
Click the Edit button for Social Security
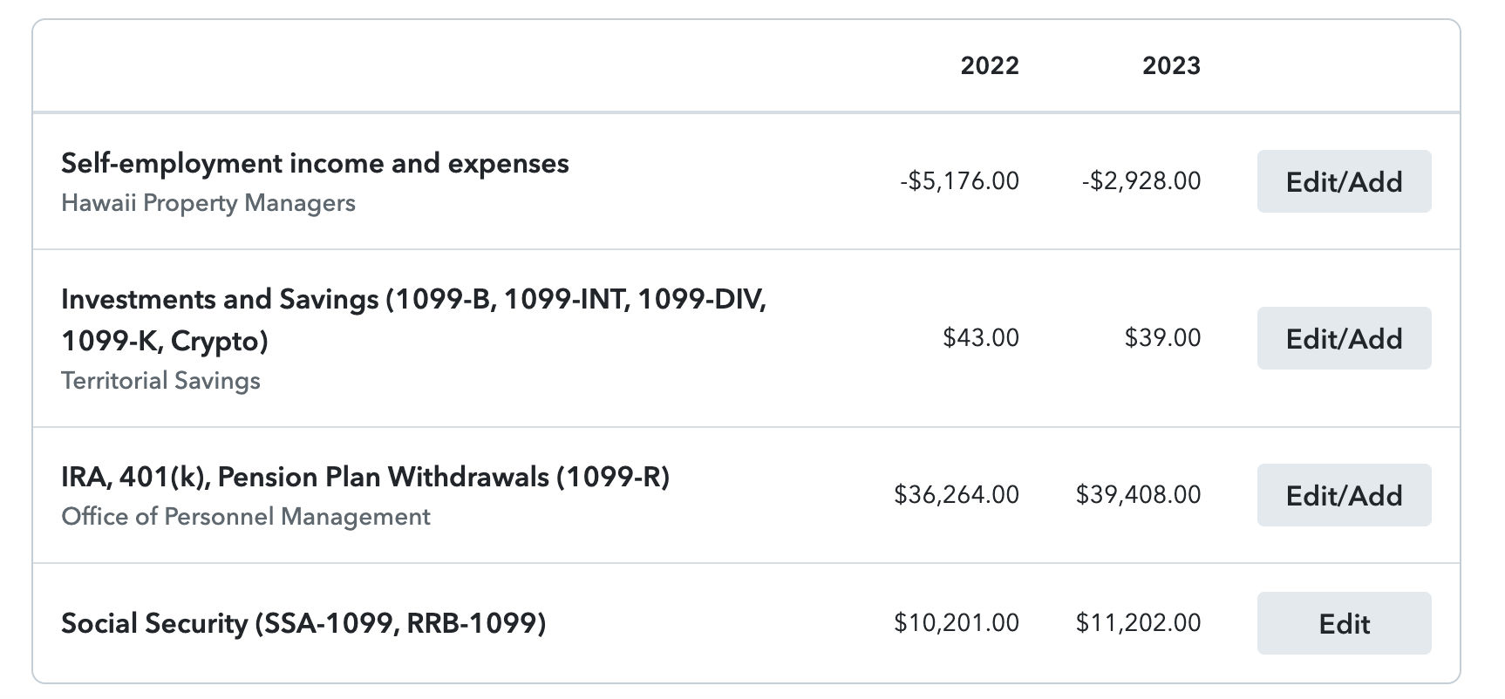click(x=1343, y=623)
